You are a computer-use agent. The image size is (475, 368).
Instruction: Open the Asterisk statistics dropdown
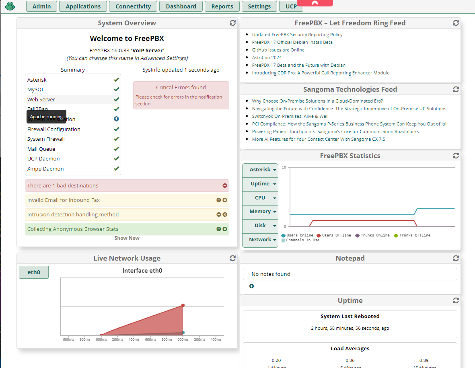click(260, 170)
